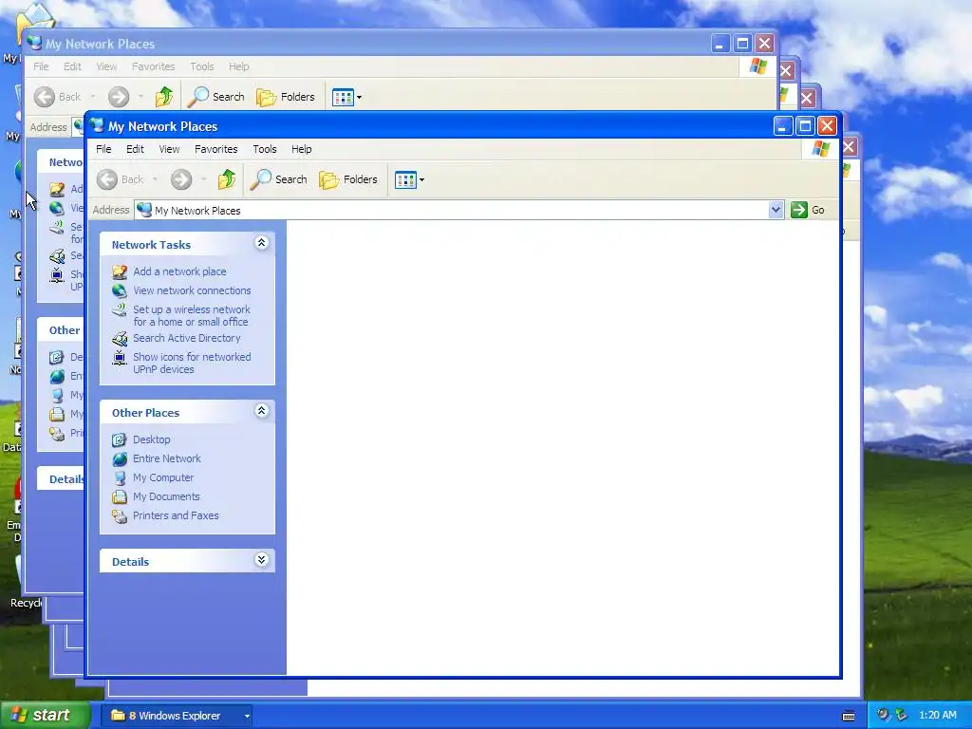Collapse the Network Tasks panel
The height and width of the screenshot is (729, 972).
[262, 243]
